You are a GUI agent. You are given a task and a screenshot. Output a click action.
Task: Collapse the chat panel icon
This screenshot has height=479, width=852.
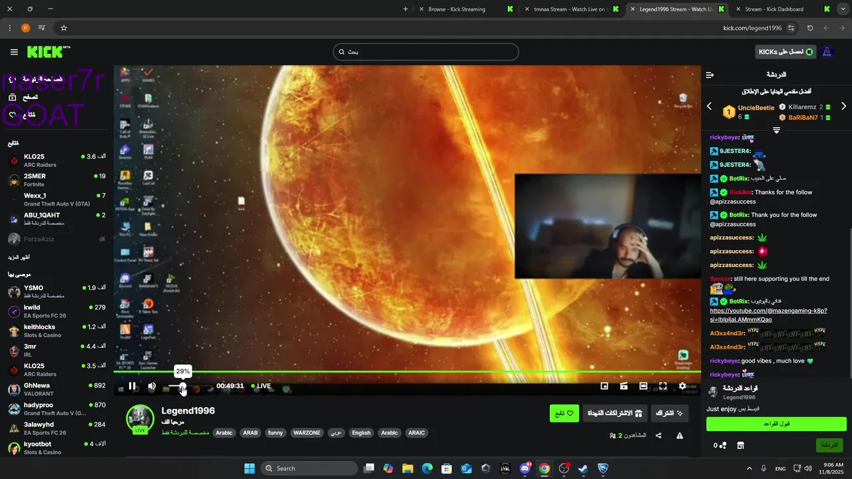click(x=710, y=75)
